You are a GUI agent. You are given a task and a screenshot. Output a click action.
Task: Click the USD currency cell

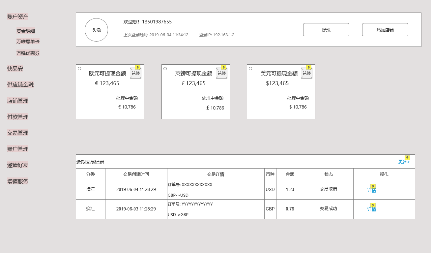(270, 190)
